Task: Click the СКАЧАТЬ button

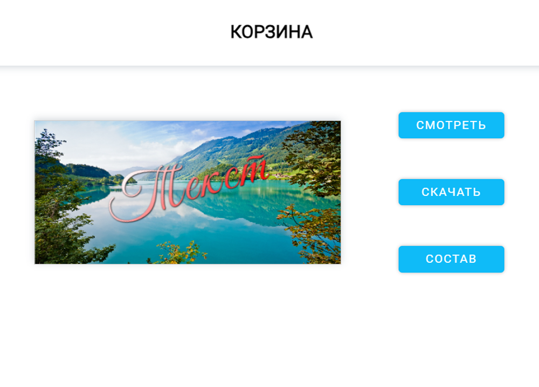Action: click(x=451, y=192)
